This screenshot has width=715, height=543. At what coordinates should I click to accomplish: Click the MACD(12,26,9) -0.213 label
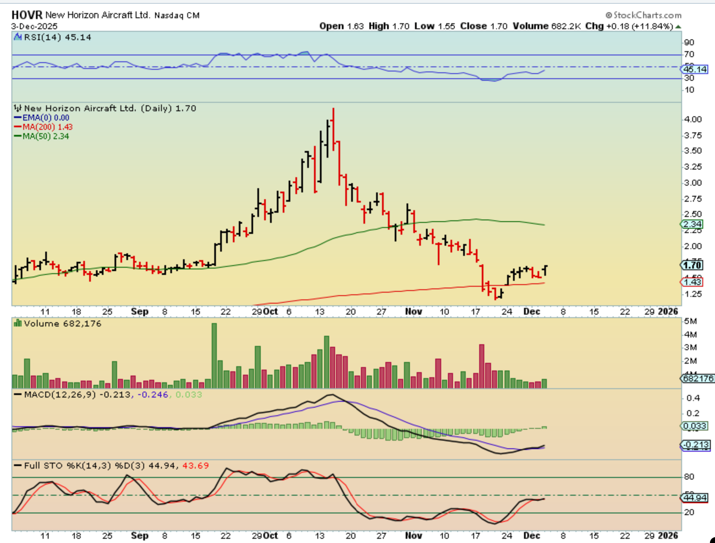point(78,395)
